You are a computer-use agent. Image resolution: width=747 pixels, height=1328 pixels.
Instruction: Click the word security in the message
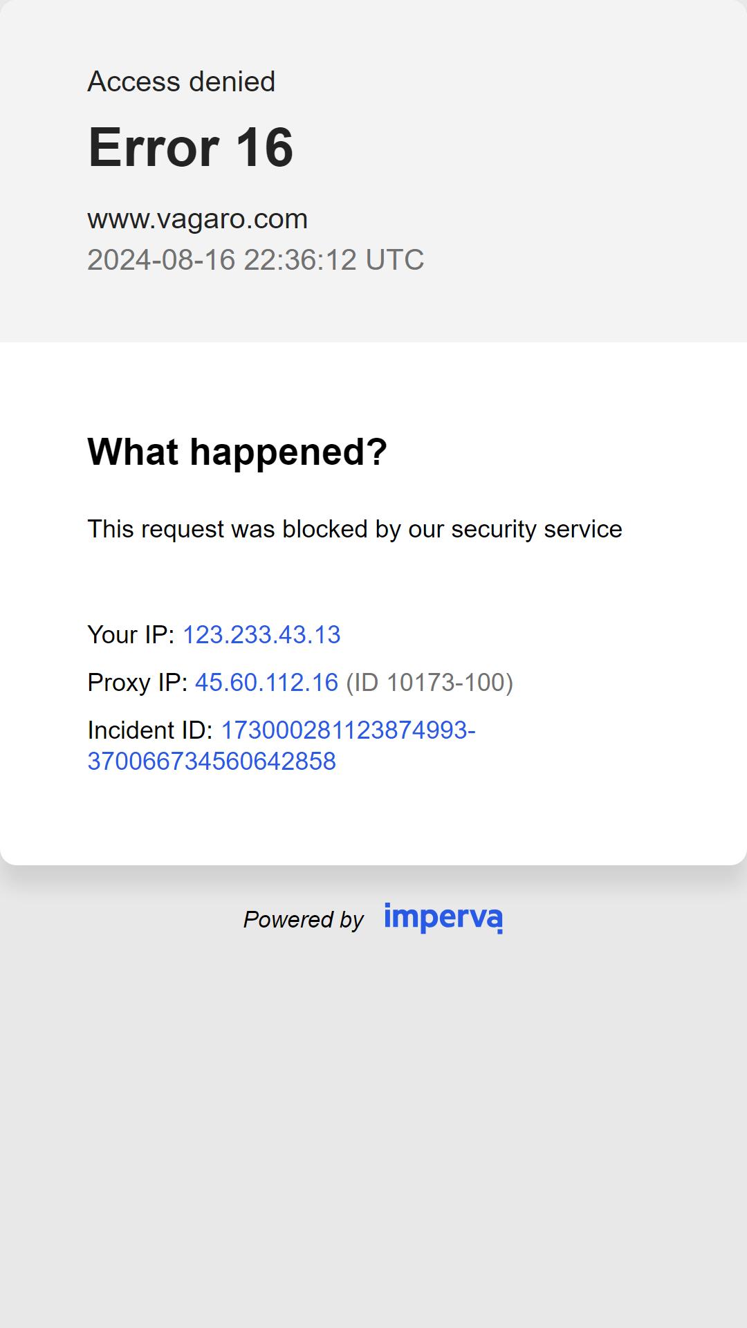click(494, 530)
